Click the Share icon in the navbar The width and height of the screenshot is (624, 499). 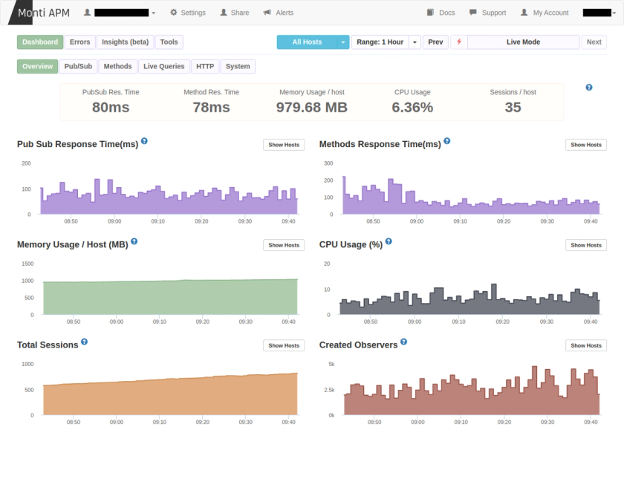(223, 12)
